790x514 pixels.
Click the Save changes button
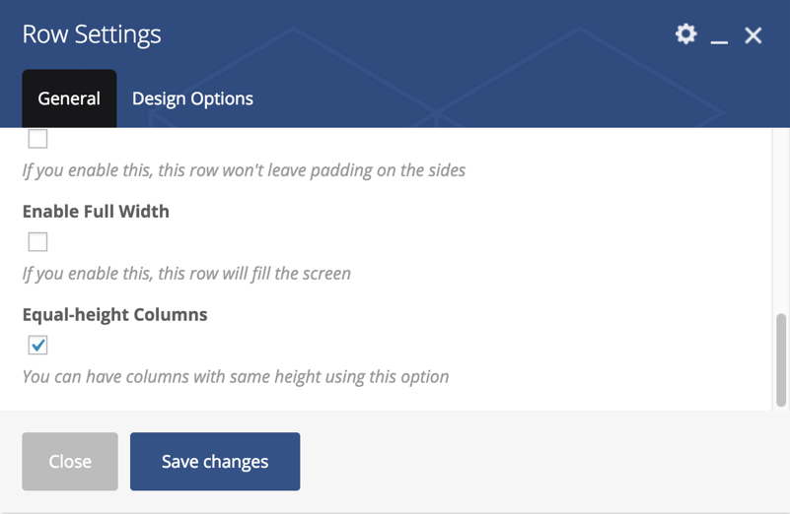(215, 461)
